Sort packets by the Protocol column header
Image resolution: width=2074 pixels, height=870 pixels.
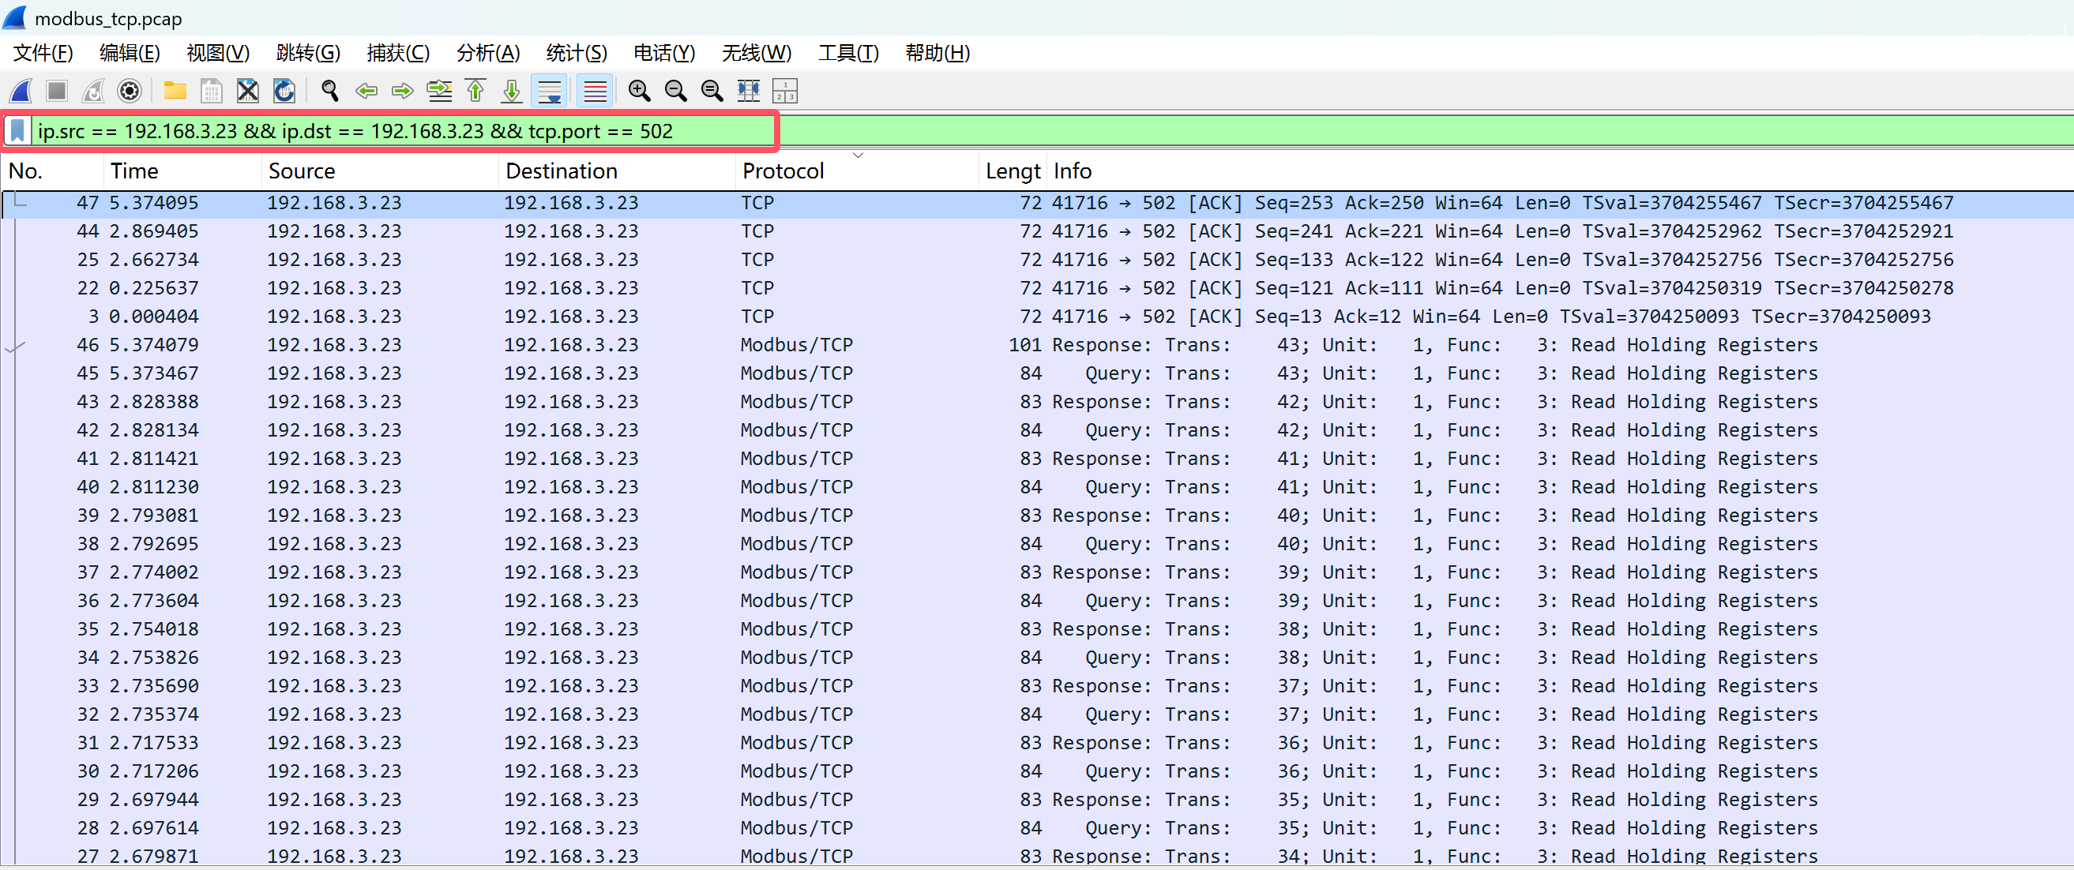pyautogui.click(x=858, y=171)
